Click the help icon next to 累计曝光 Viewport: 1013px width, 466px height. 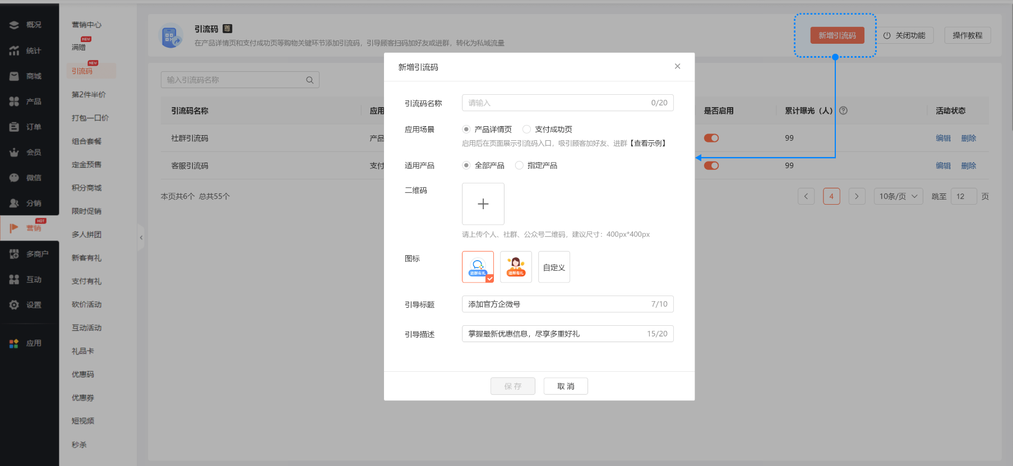[843, 110]
